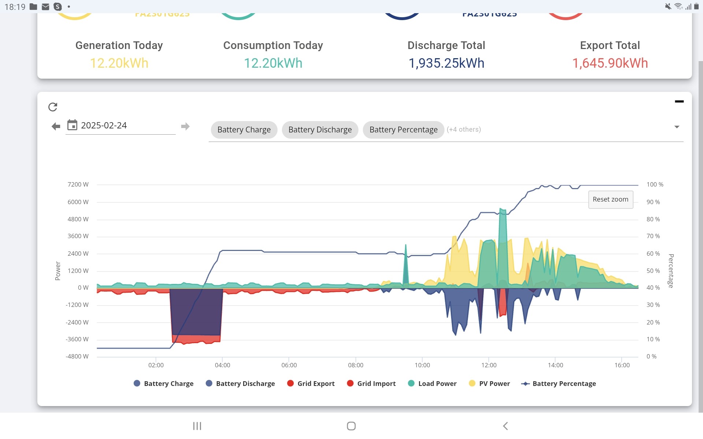Select the Battery Discharge chip
This screenshot has height=439, width=703.
point(320,130)
